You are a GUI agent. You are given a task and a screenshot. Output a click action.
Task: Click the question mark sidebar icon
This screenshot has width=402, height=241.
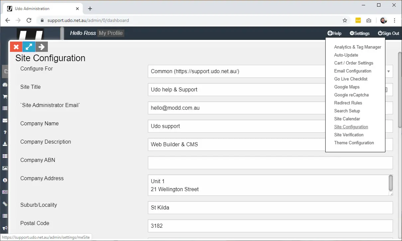click(5, 132)
